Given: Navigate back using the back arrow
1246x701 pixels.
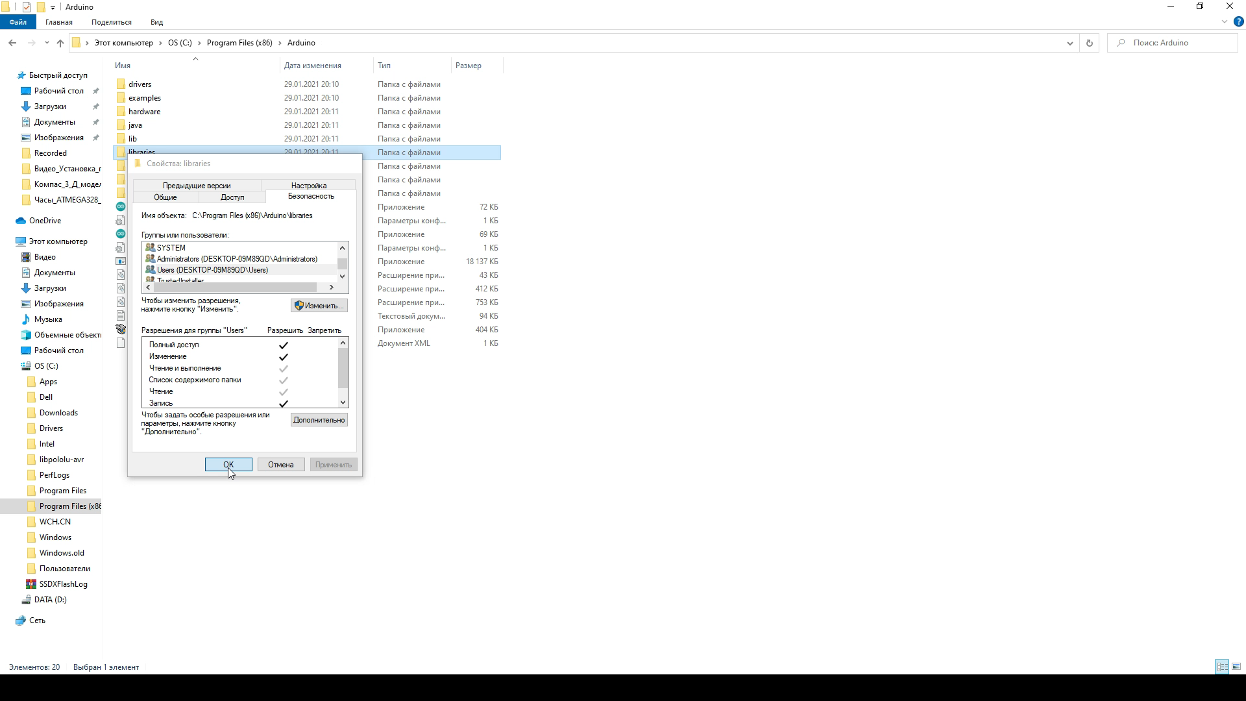Looking at the screenshot, I should click(12, 43).
